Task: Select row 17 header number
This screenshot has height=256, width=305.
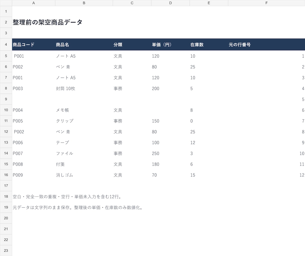Action: [6, 186]
